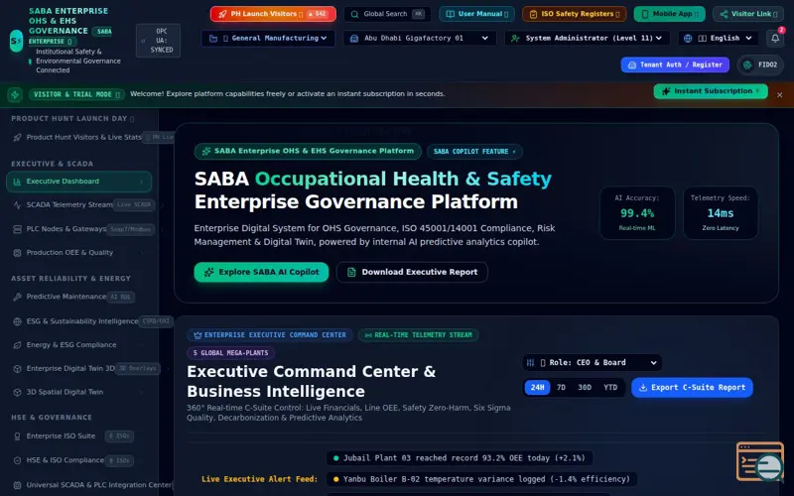
Task: Open the Role: CEO & Board dropdown
Action: (x=592, y=362)
